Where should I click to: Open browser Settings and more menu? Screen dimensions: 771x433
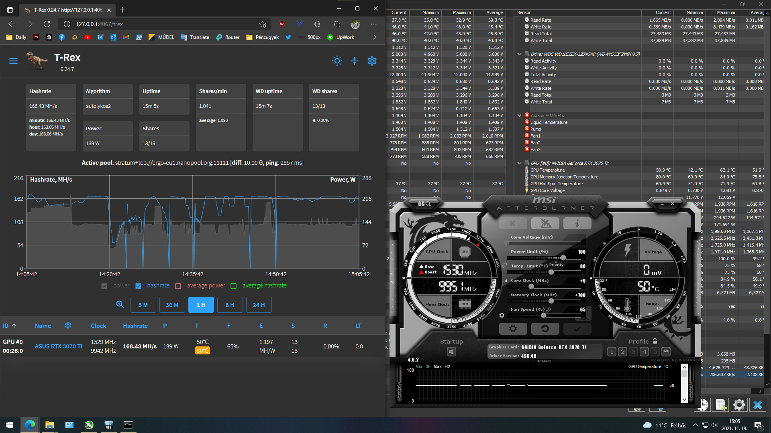[374, 24]
